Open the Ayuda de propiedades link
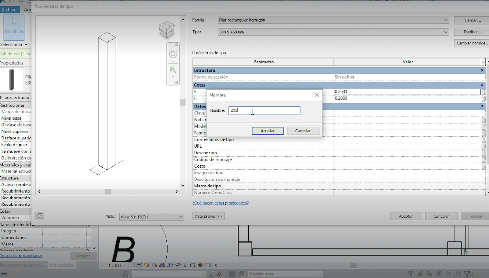 (21, 256)
